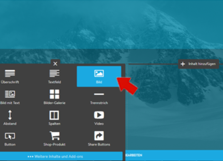This screenshot has width=223, height=161.
Task: Click the Inhalt hinzufügen button
Action: 198,64
